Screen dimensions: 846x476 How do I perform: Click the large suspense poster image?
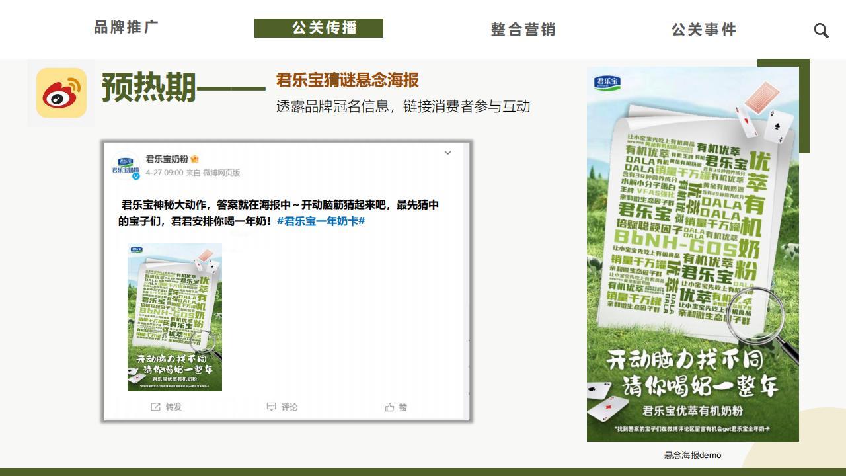pyautogui.click(x=693, y=254)
